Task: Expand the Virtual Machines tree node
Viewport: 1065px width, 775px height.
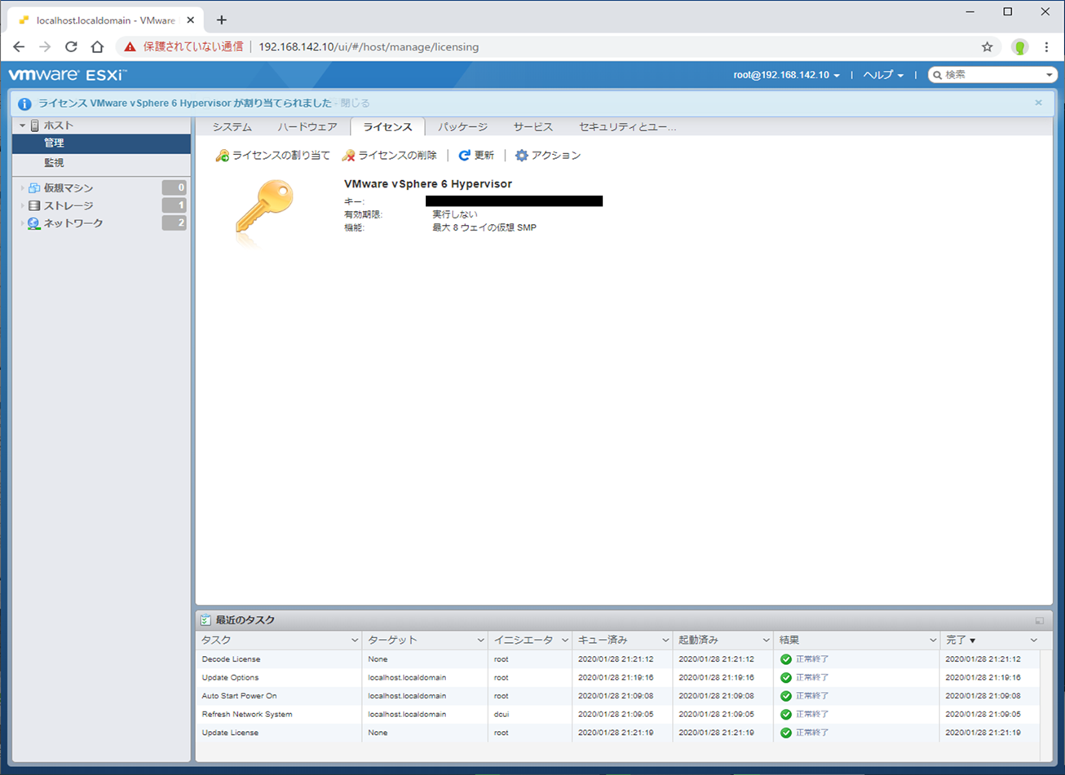Action: (23, 188)
